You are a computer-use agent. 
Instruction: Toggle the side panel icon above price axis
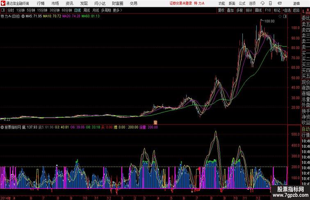pyautogui.click(x=285, y=16)
